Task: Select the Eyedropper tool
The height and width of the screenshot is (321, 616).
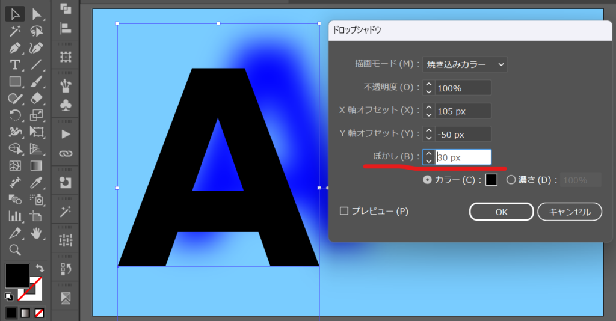Action: point(37,183)
